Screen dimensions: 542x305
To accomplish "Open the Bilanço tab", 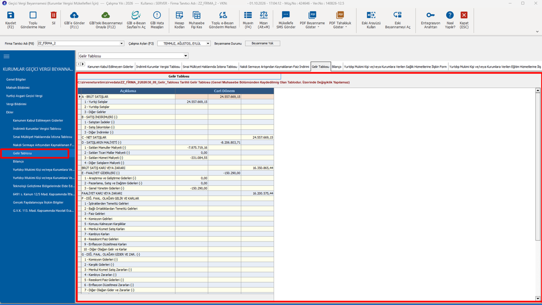I will click(336, 67).
